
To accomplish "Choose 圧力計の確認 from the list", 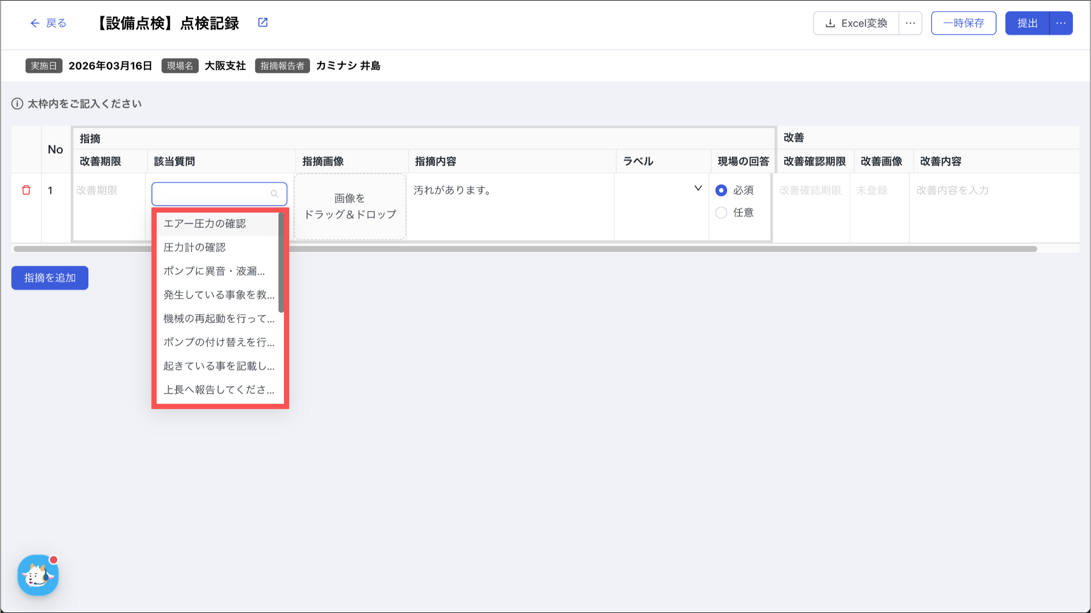I will pyautogui.click(x=194, y=247).
